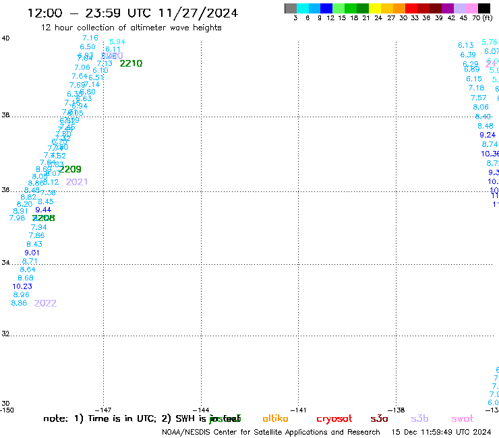The width and height of the screenshot is (499, 438).
Task: Click wave height reading '8.68'
Action: point(26,278)
